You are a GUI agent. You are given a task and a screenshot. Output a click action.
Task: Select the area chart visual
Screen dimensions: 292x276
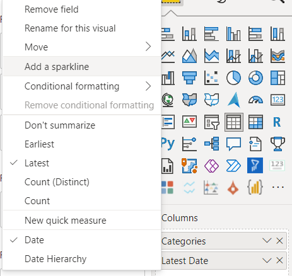(189, 56)
